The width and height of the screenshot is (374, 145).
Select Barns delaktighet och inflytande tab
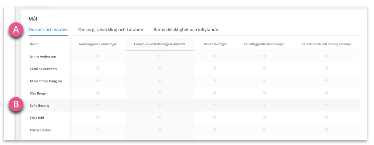[x=186, y=29]
